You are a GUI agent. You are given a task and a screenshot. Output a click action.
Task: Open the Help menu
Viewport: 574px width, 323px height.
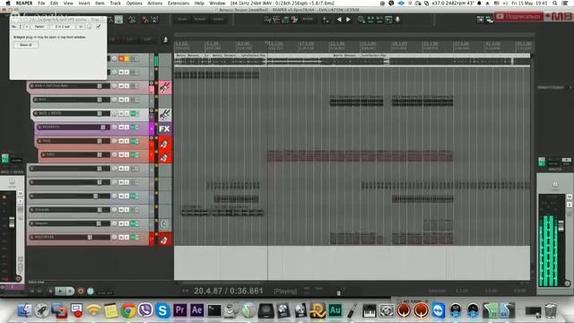(x=199, y=3)
